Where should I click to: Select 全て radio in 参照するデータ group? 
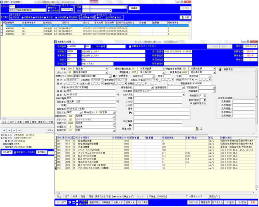coord(98,17)
